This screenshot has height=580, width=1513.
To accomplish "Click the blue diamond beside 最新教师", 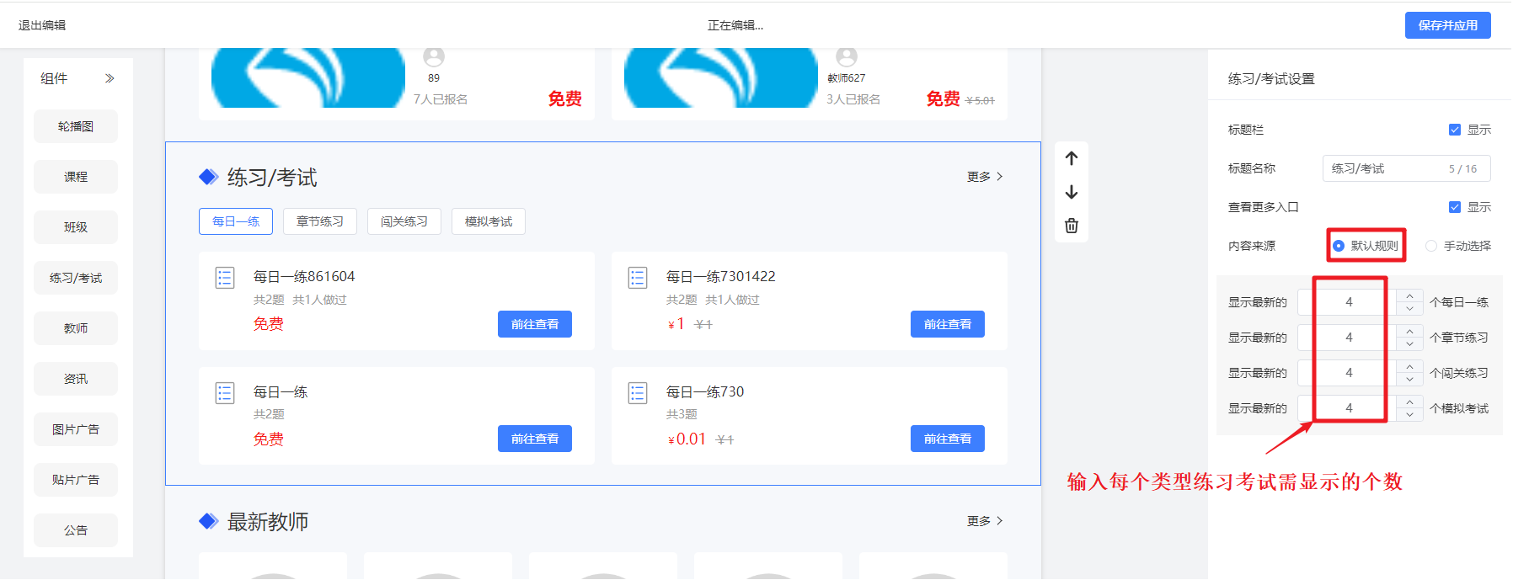I will [208, 521].
